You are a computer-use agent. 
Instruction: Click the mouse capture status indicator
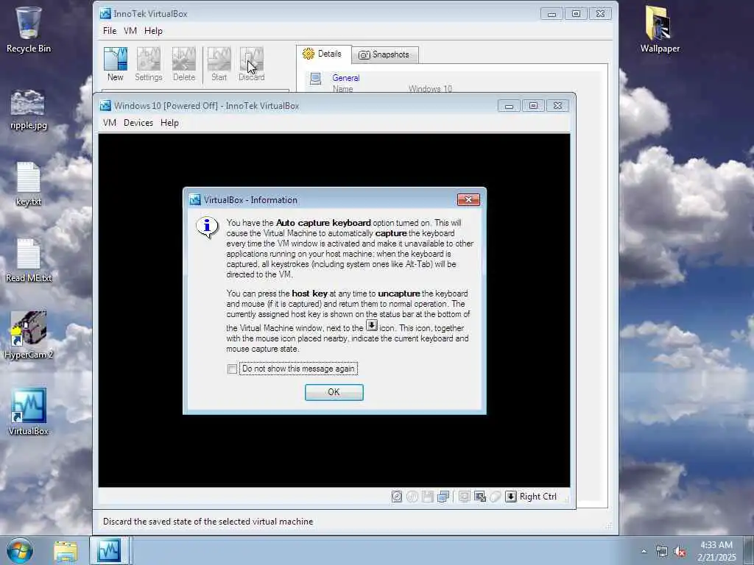point(496,497)
